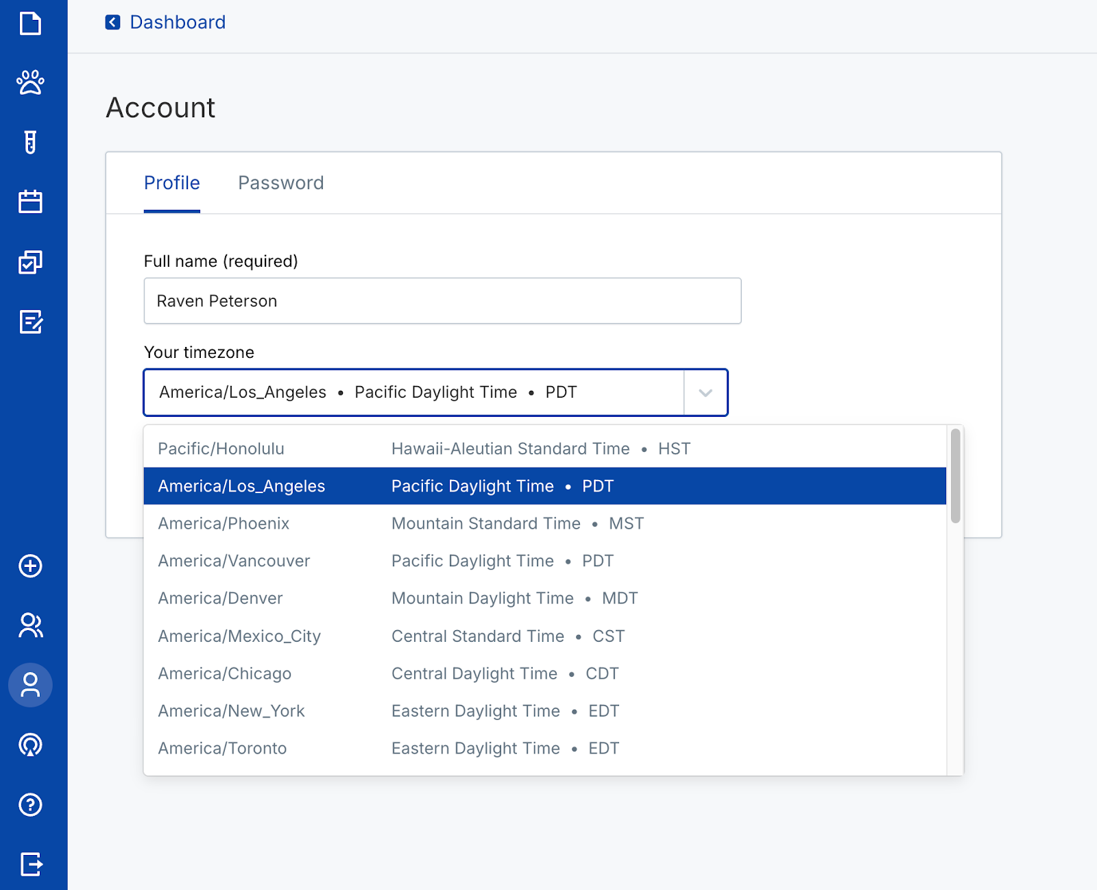The width and height of the screenshot is (1097, 890).
Task: Collapse the timezone dropdown chevron
Action: click(705, 393)
